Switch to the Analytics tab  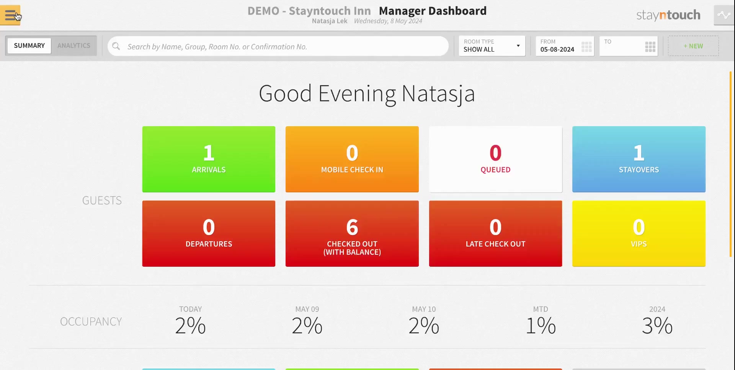(74, 45)
